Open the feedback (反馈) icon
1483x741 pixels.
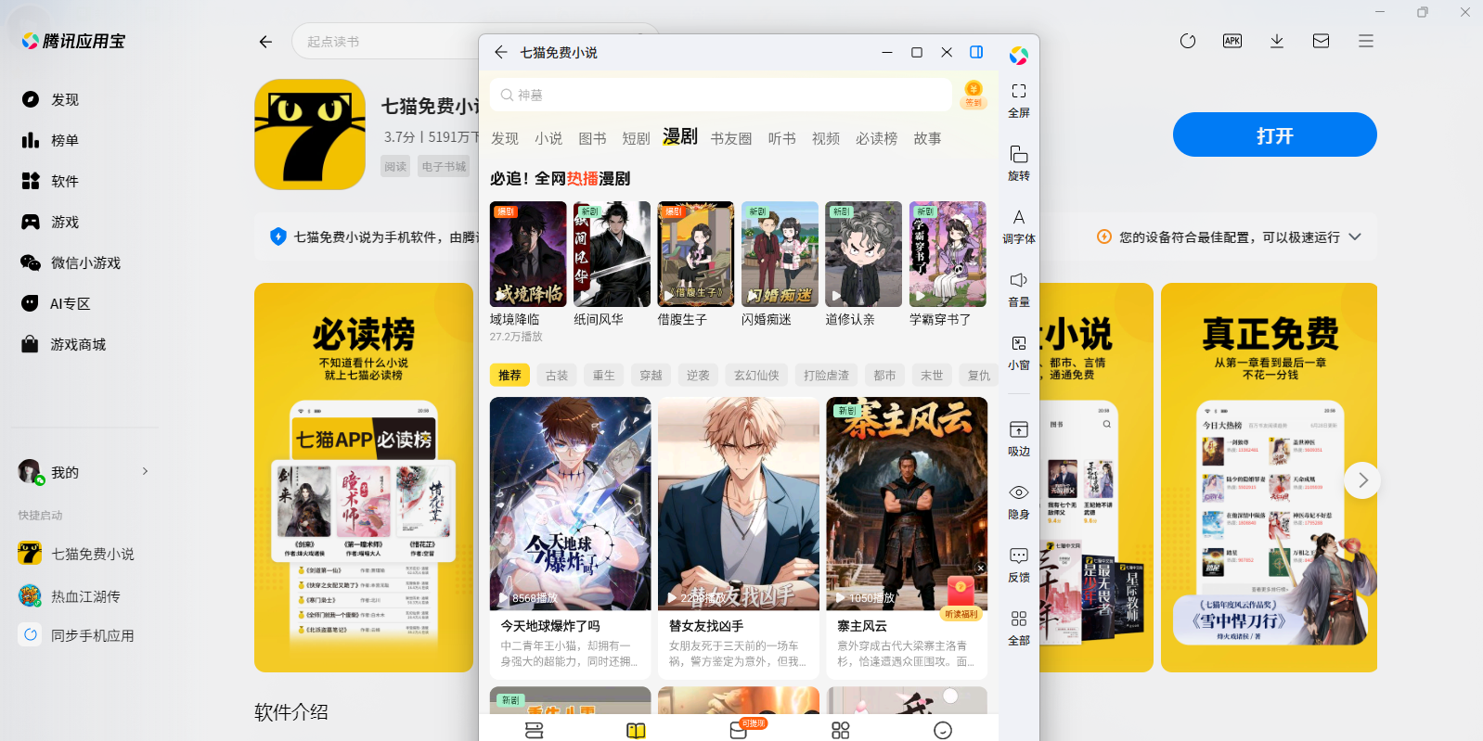(1018, 556)
